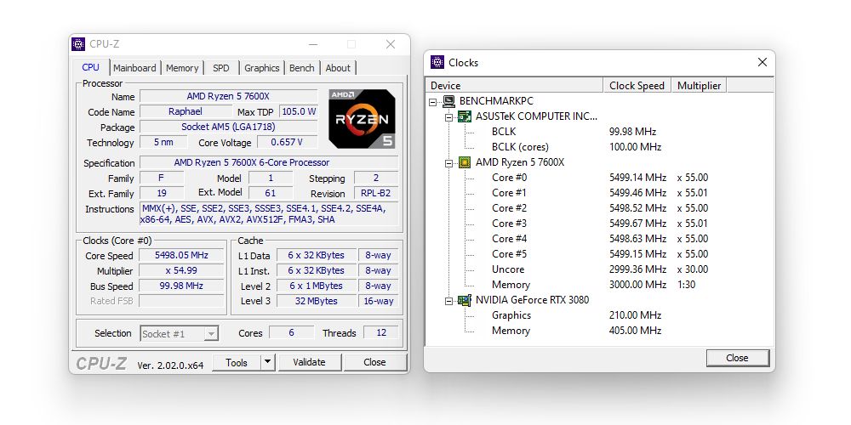851x425 pixels.
Task: Close the Clocks window with X
Action: [762, 62]
